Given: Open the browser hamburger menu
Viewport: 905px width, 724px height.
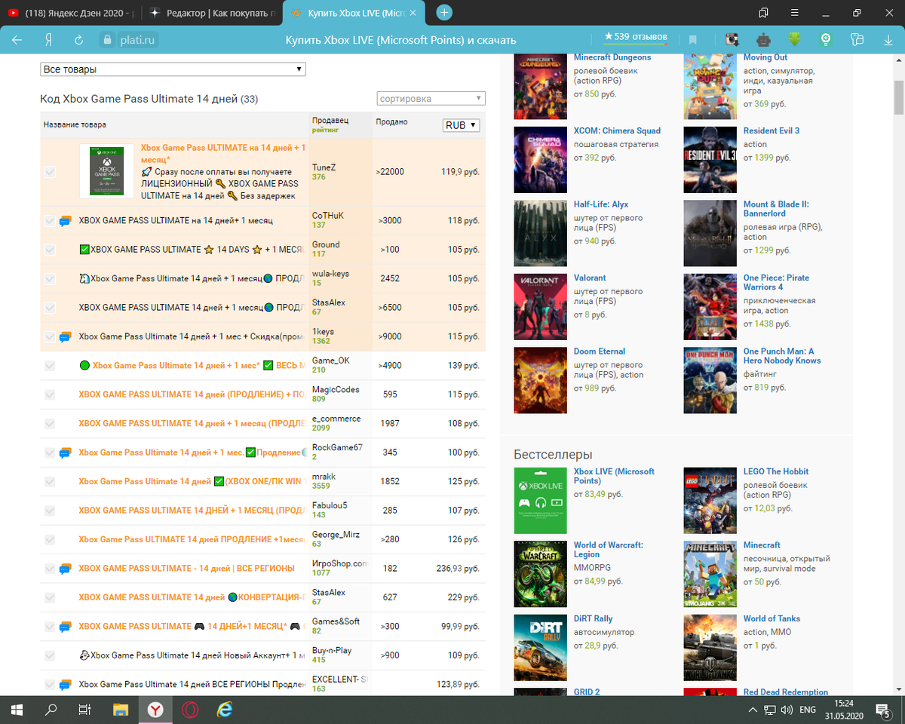Looking at the screenshot, I should [795, 12].
